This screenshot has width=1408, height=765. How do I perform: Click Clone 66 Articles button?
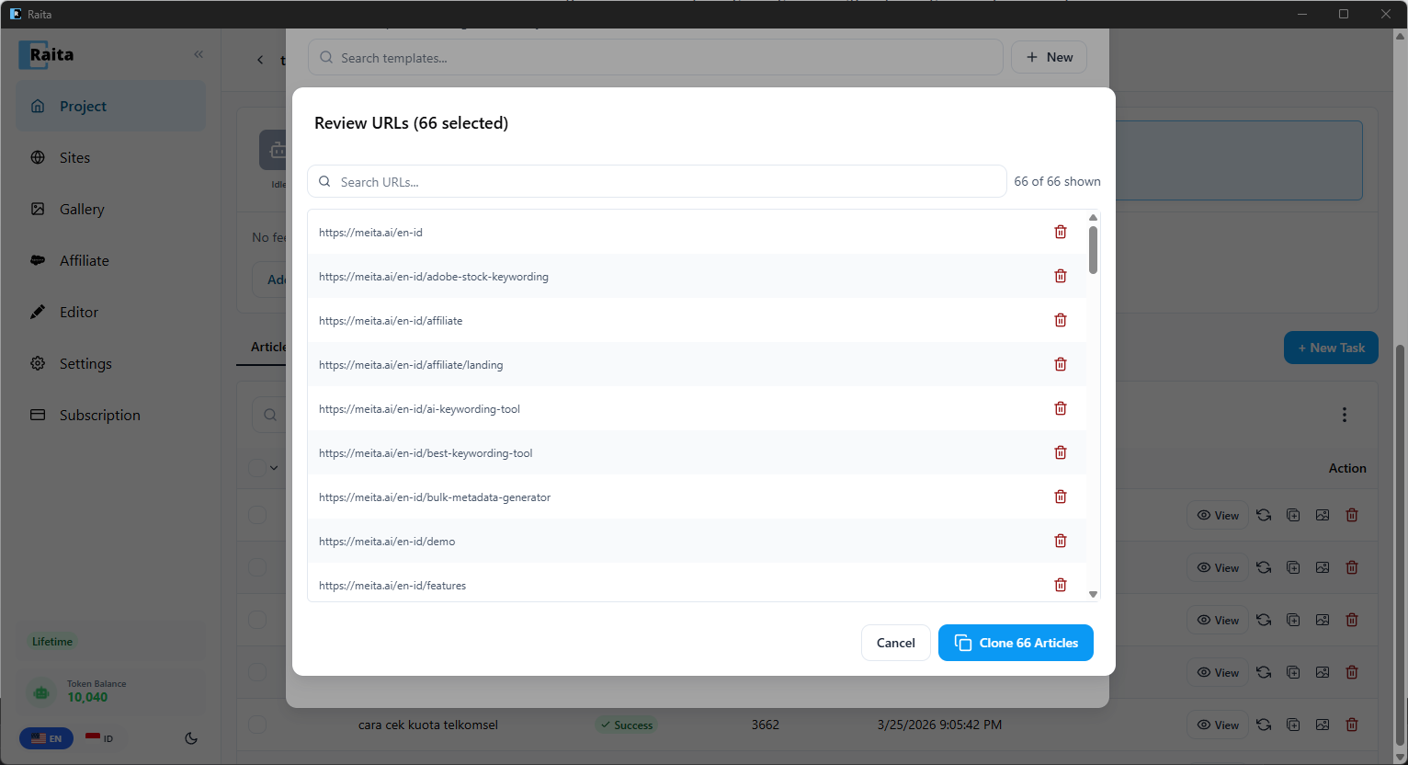(x=1016, y=643)
